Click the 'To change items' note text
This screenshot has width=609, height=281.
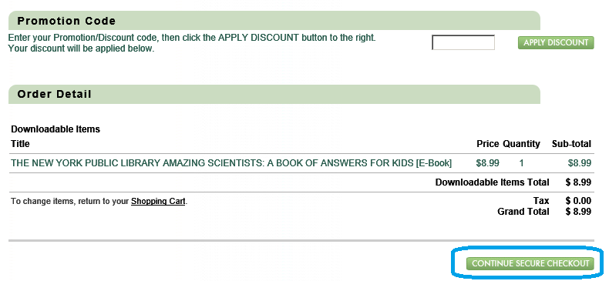pyautogui.click(x=99, y=202)
